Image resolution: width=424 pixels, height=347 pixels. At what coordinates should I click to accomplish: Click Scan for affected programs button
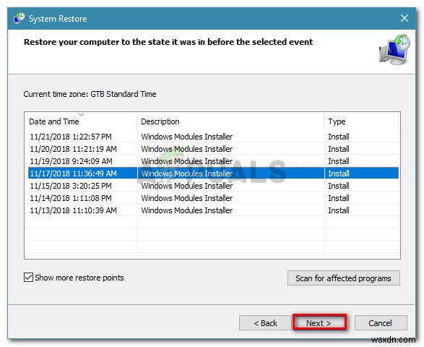tap(343, 278)
